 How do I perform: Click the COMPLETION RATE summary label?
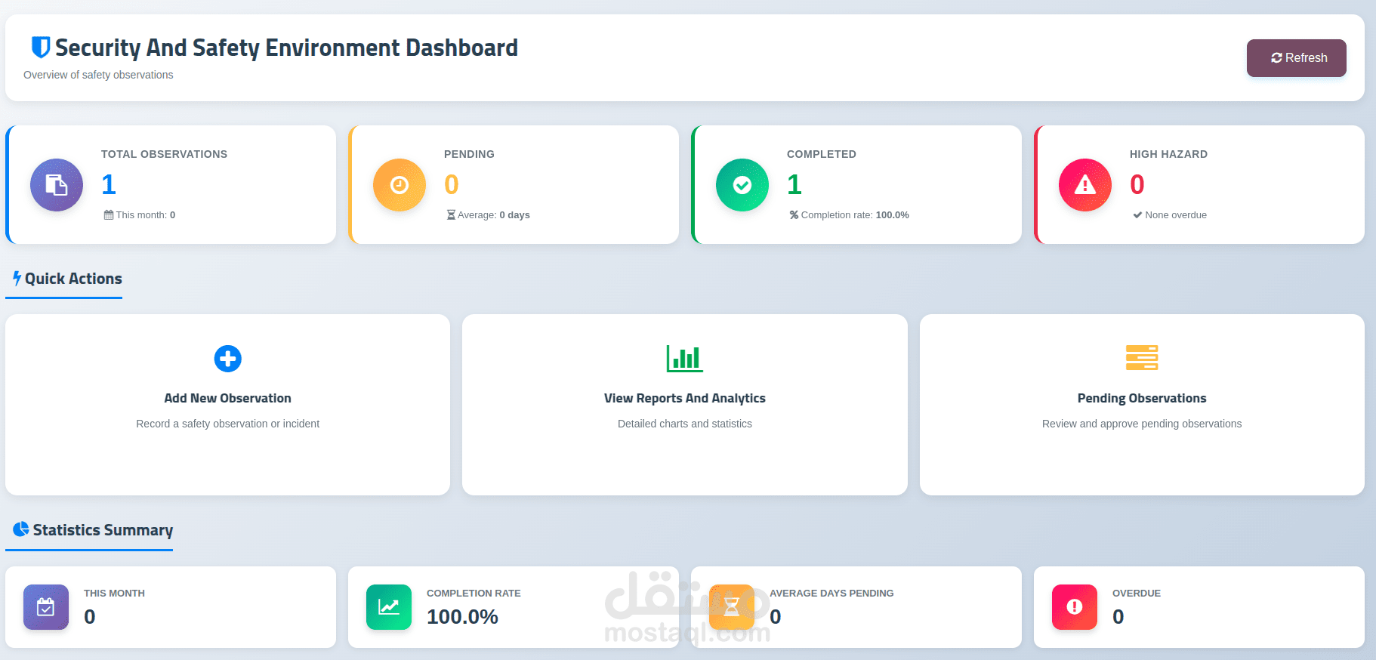point(474,594)
